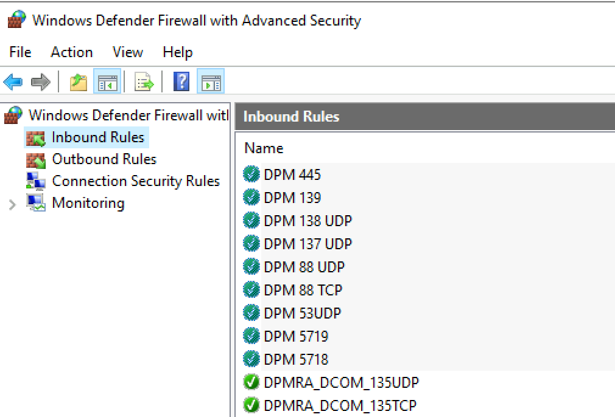Click green check icon of DPMRA_DCOM_135UDP
The width and height of the screenshot is (615, 417).
[x=251, y=382]
